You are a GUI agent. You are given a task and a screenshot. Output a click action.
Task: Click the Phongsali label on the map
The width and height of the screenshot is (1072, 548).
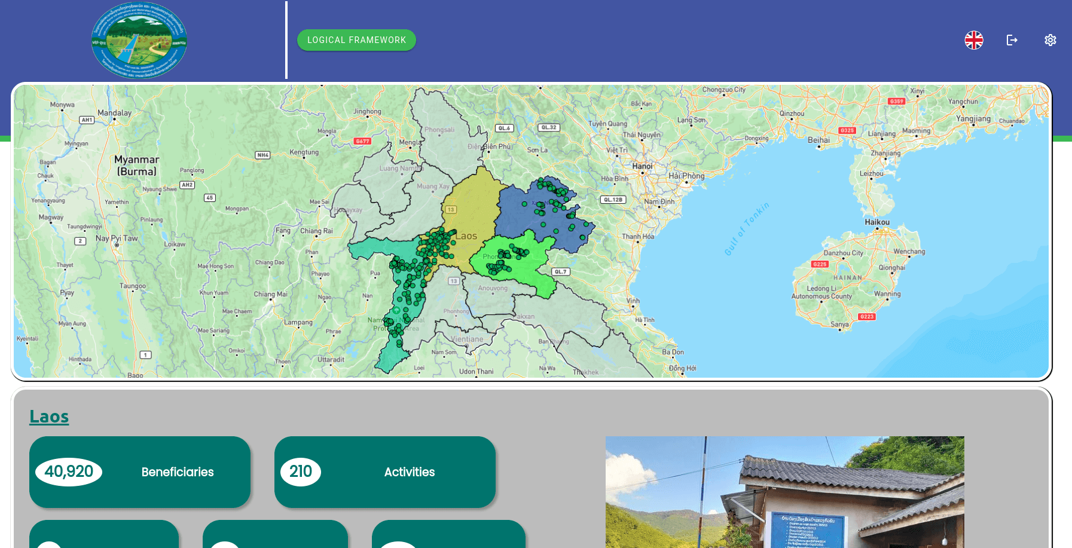[x=439, y=130]
